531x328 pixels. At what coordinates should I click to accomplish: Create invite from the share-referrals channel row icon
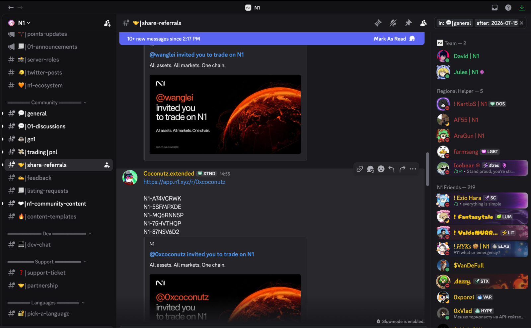pyautogui.click(x=107, y=165)
